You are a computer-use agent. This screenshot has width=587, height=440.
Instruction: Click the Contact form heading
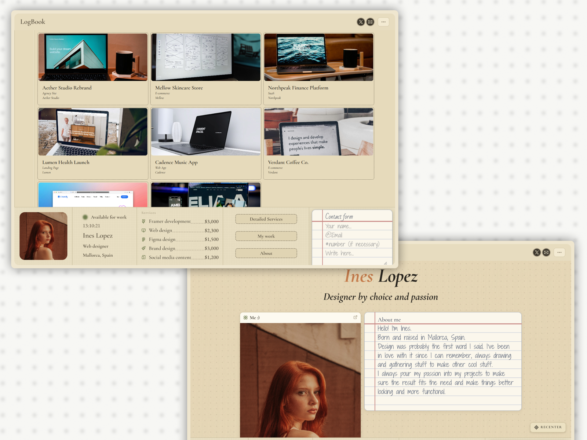[x=339, y=216]
